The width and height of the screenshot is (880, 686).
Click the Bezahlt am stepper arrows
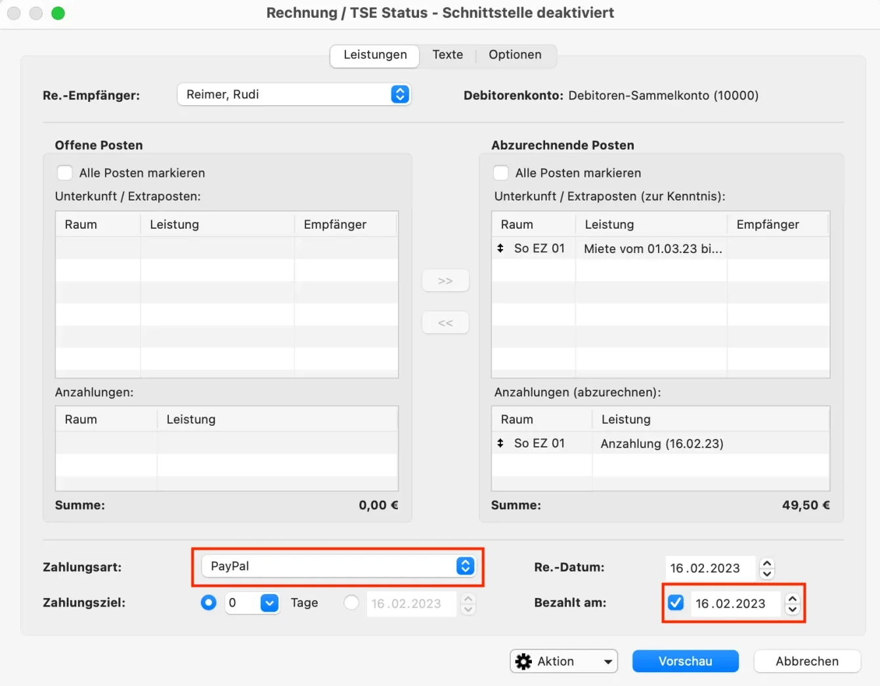tap(793, 603)
